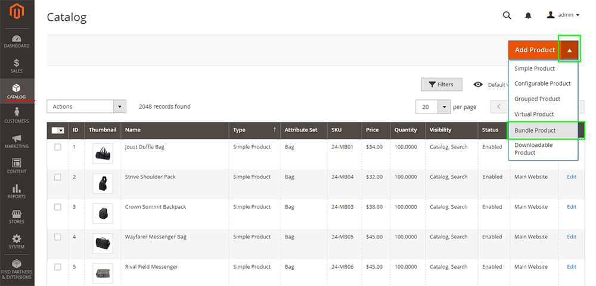Open the notifications bell
The height and width of the screenshot is (286, 596).
[x=528, y=15]
